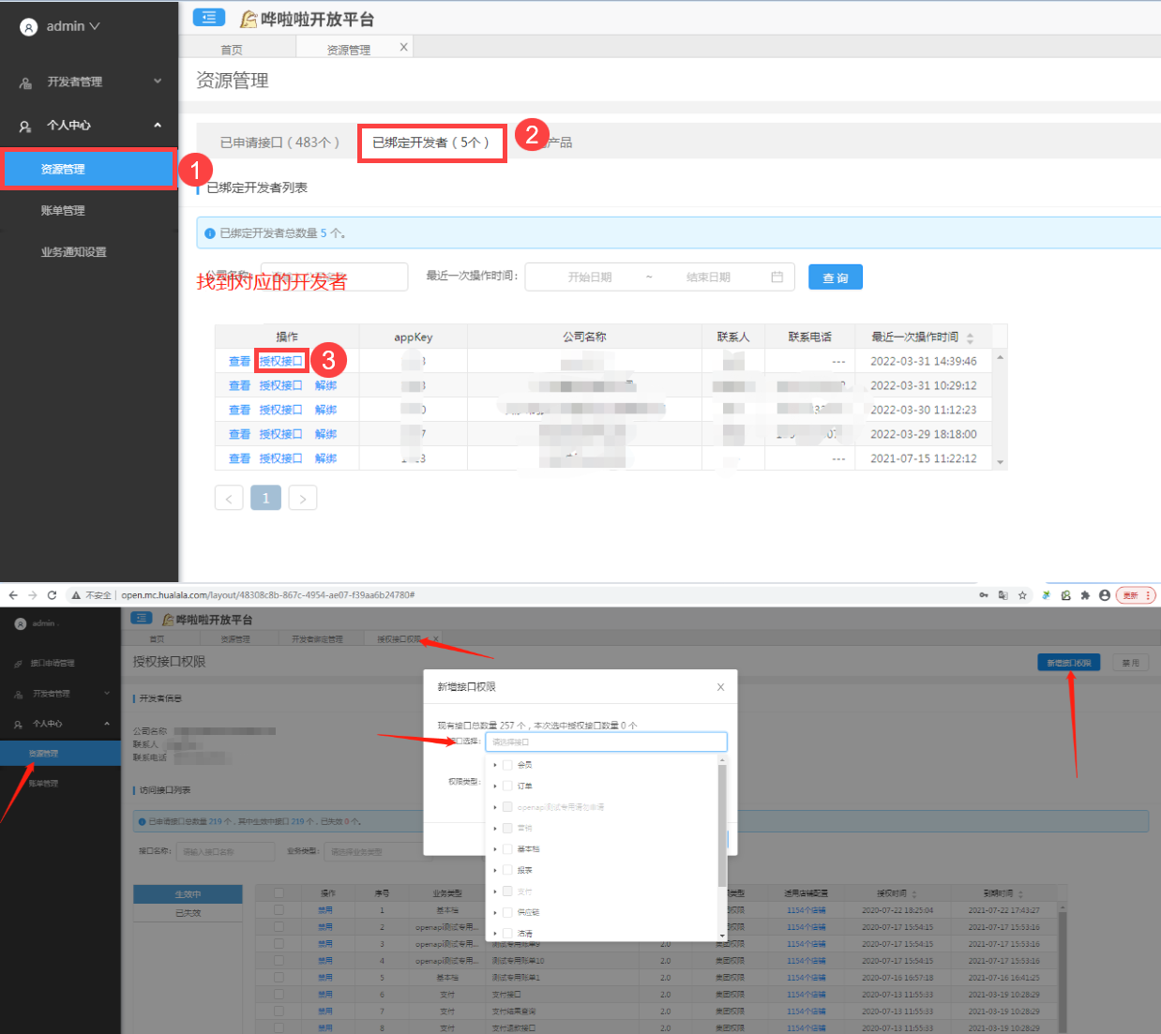The height and width of the screenshot is (1034, 1161).
Task: Click the info icon in the 已绑定开发者总数量 banner
Action: click(210, 233)
